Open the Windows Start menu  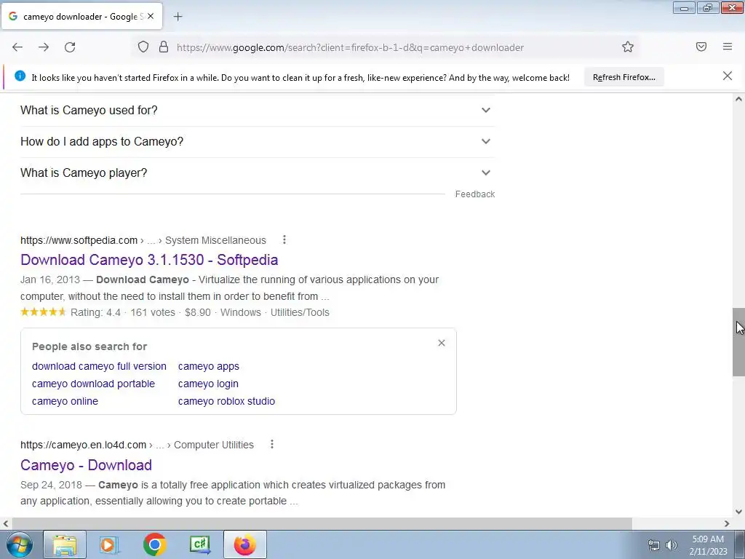tap(20, 544)
